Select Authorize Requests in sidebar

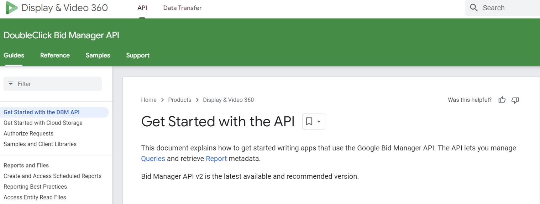pos(28,133)
